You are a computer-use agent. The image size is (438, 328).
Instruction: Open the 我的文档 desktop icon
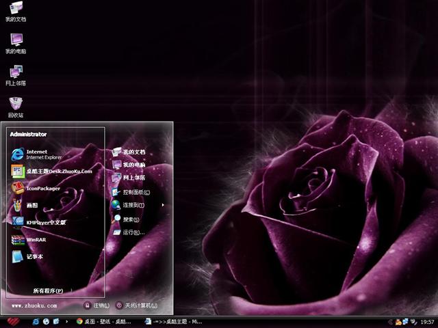tap(16, 12)
